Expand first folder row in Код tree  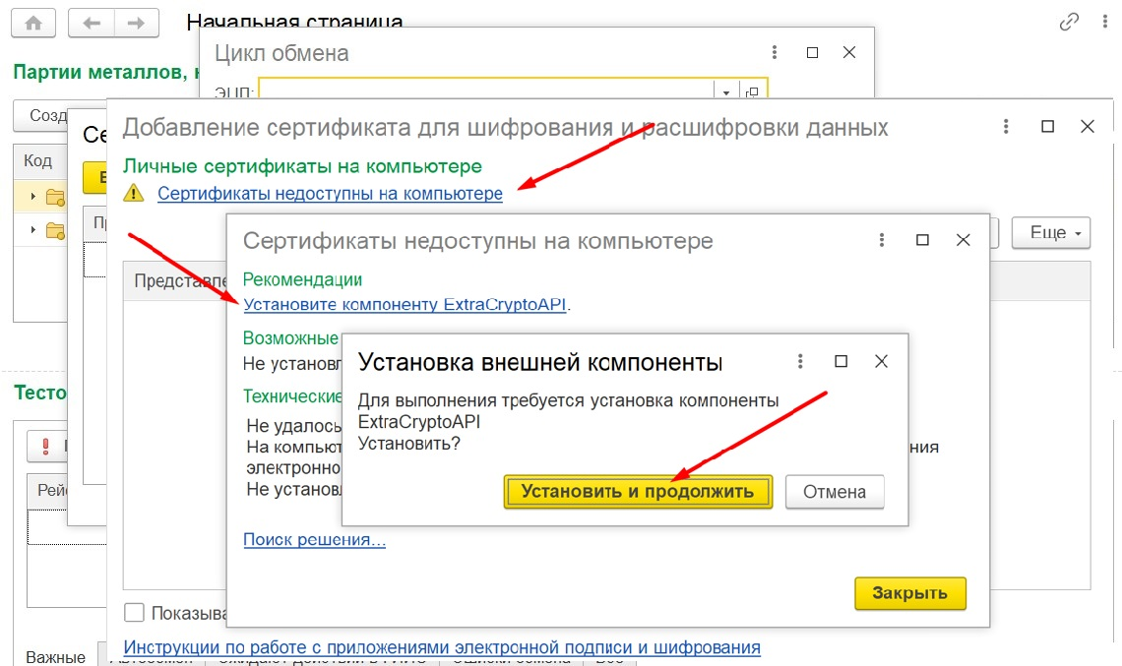(32, 196)
